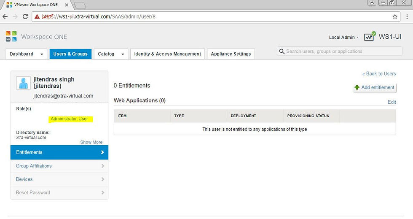Select Entitlements in the user sidebar
The height and width of the screenshot is (219, 413).
tap(59, 152)
